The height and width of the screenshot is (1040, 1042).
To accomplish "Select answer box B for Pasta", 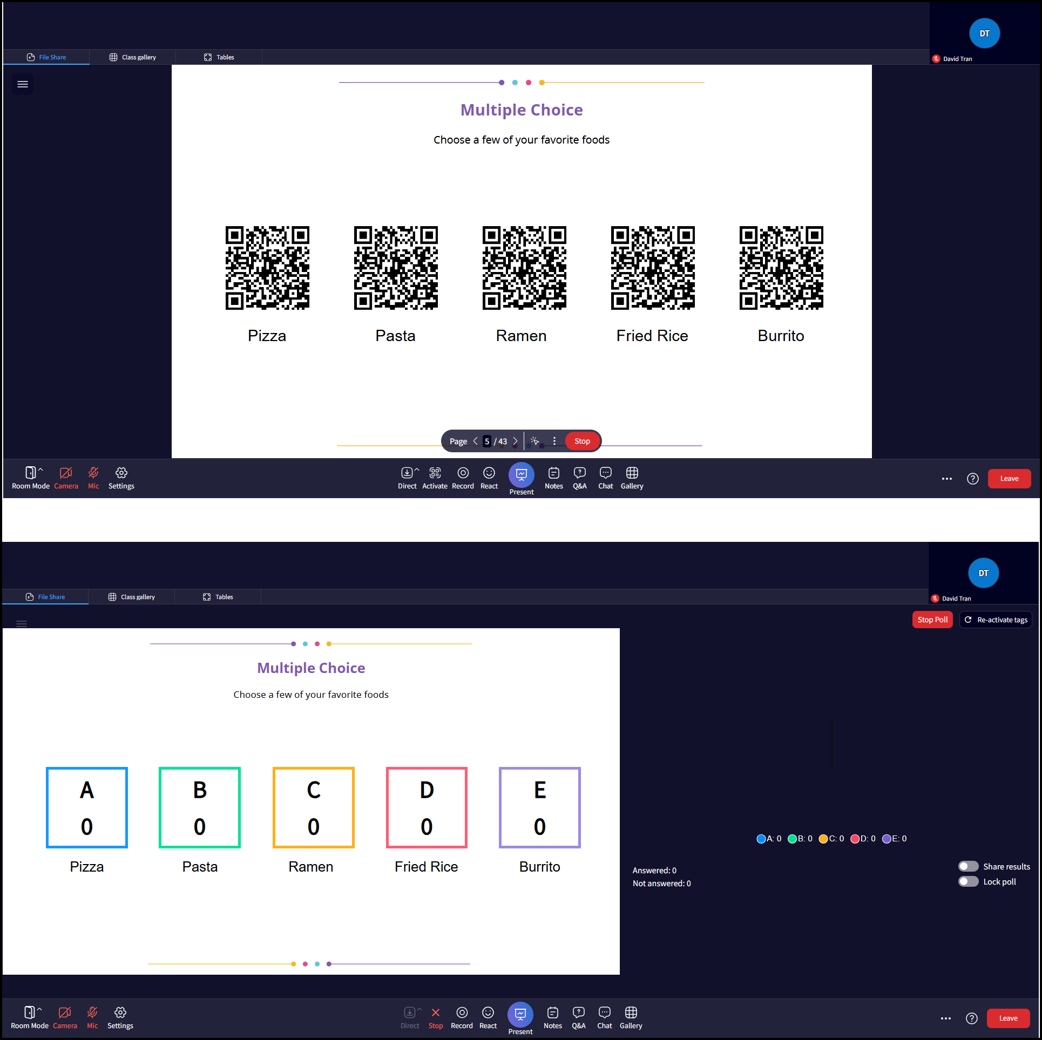I will click(x=200, y=807).
